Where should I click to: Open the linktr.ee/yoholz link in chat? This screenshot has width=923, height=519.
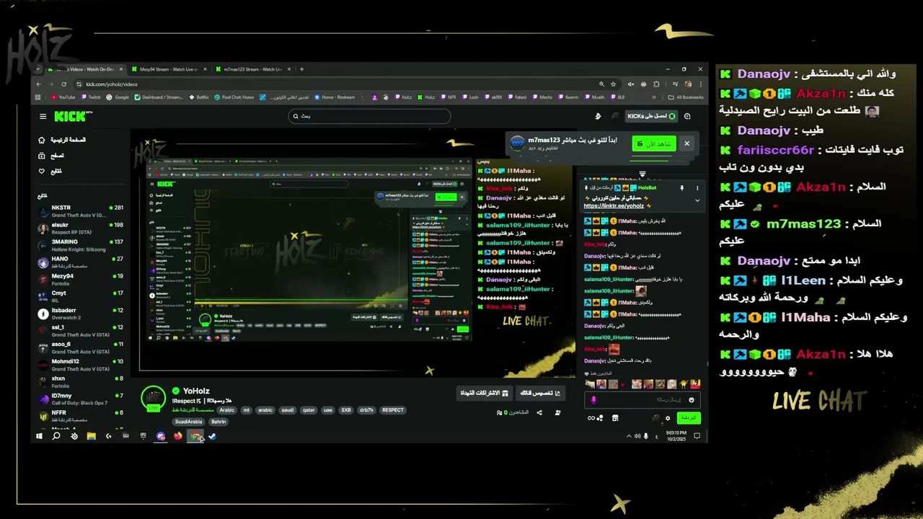tap(614, 206)
